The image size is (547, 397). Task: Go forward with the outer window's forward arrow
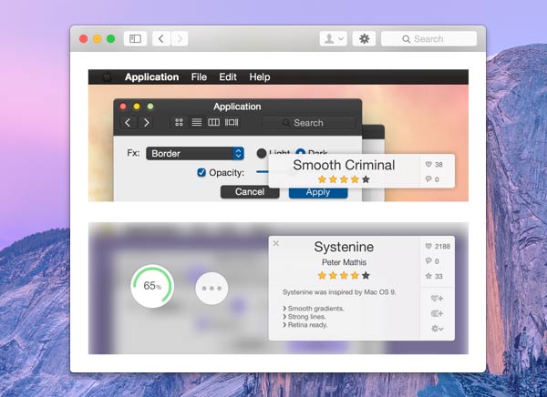pos(180,38)
